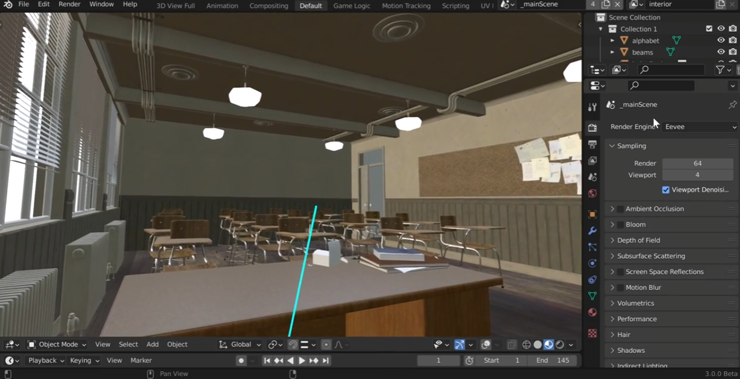This screenshot has width=740, height=379.
Task: Play animation forward
Action: click(301, 360)
